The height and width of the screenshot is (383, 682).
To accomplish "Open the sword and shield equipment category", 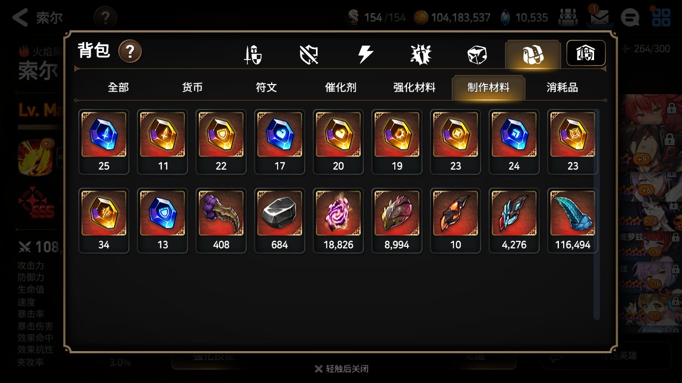I will [x=253, y=54].
